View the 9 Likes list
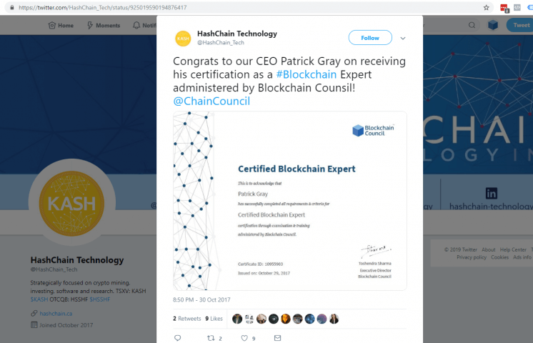This screenshot has height=343, width=533. [x=214, y=319]
